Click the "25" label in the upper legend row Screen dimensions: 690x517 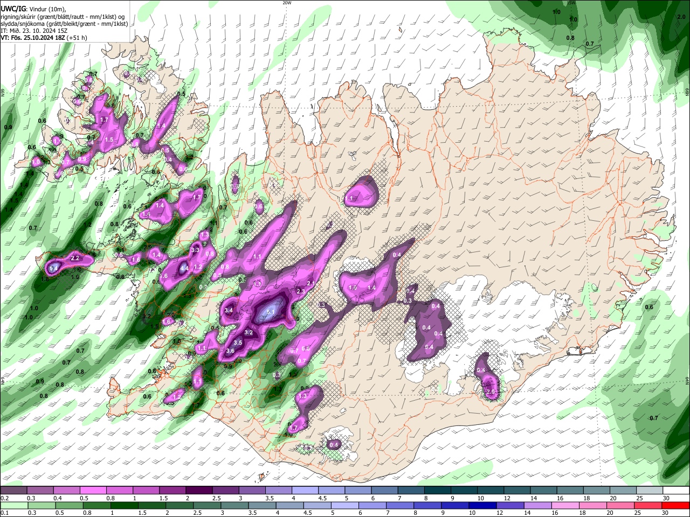click(x=640, y=498)
